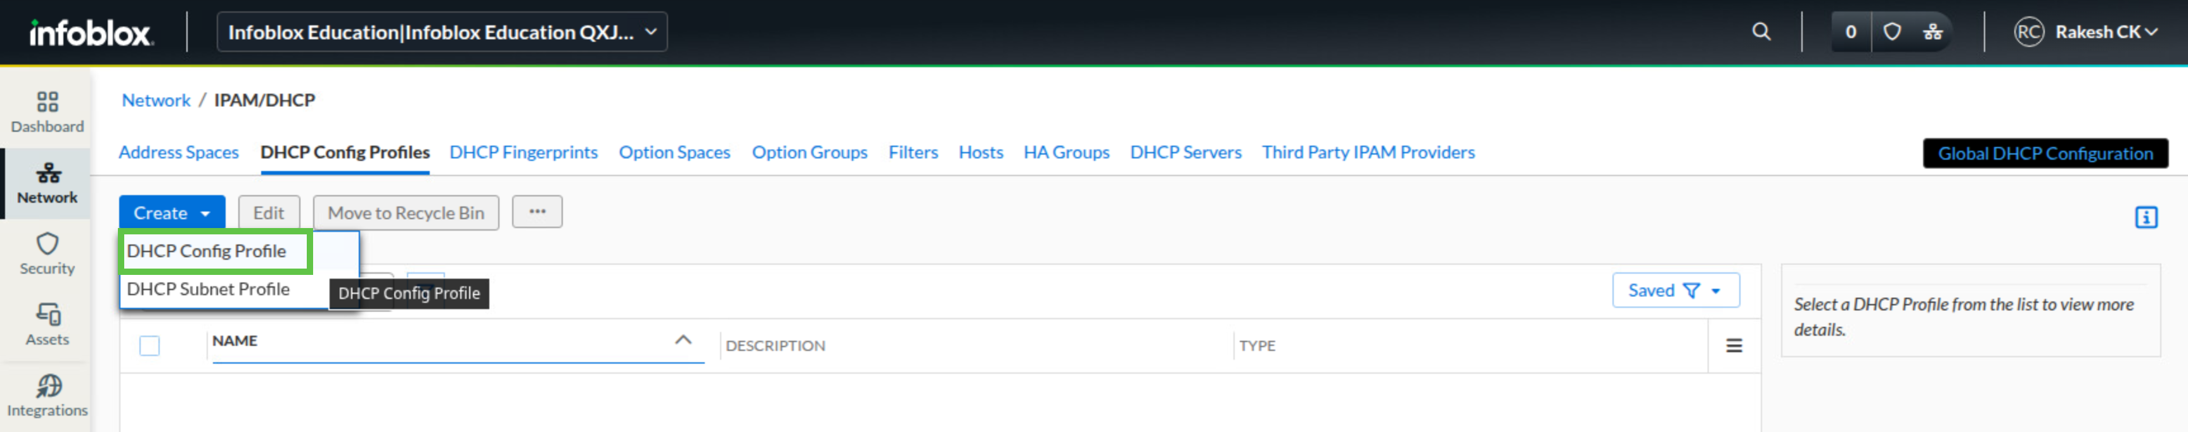Switch to Option Groups tab
The image size is (2188, 432).
[809, 152]
